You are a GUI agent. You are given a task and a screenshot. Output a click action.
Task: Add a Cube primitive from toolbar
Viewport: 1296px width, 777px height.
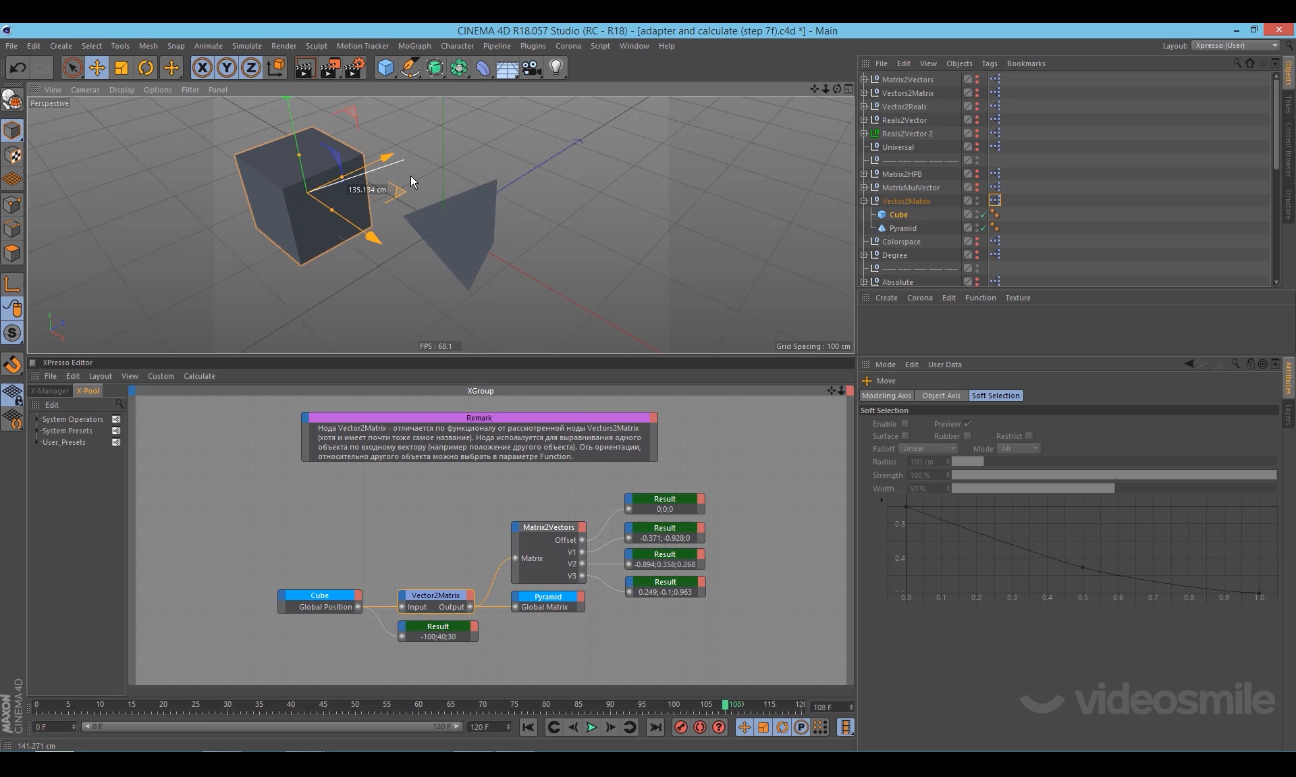[x=385, y=68]
